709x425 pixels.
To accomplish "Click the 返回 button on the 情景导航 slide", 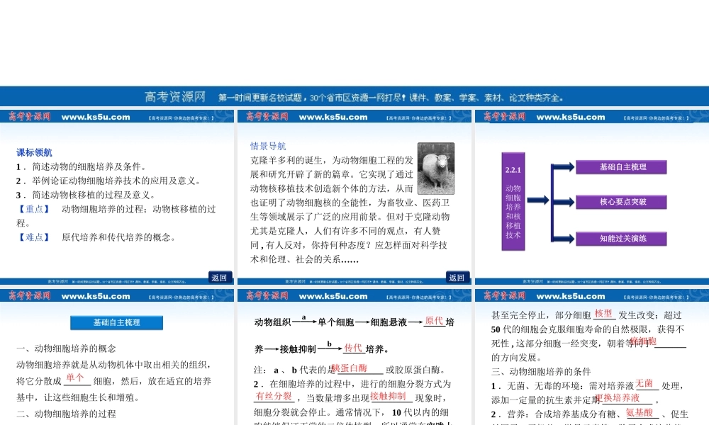I will click(x=457, y=277).
